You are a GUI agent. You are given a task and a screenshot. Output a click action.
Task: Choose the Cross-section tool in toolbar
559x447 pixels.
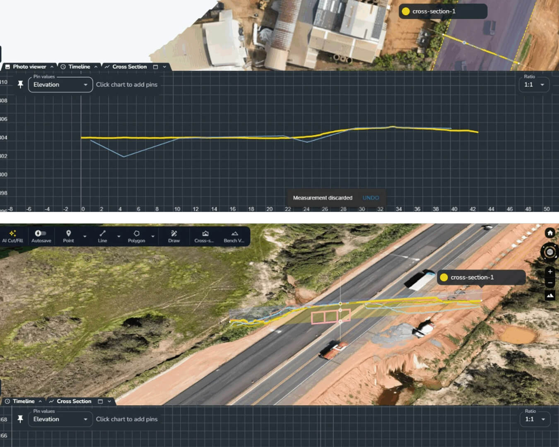coord(205,236)
